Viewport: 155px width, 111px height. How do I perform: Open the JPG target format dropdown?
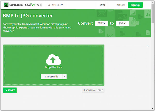[122, 23]
